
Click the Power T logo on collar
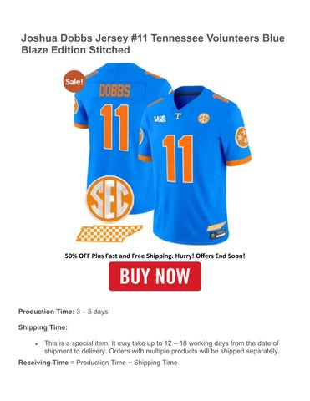(x=178, y=116)
